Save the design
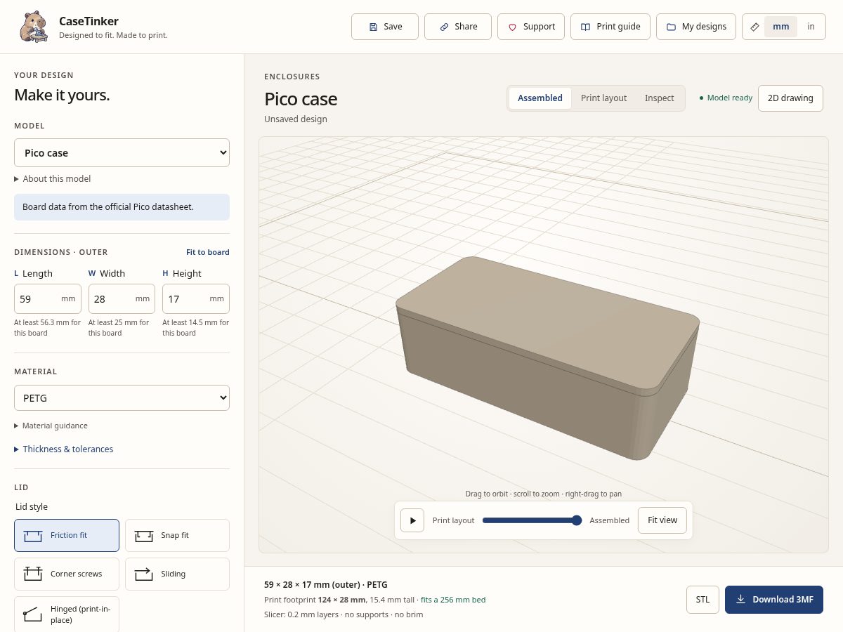This screenshot has width=843, height=632. point(385,27)
